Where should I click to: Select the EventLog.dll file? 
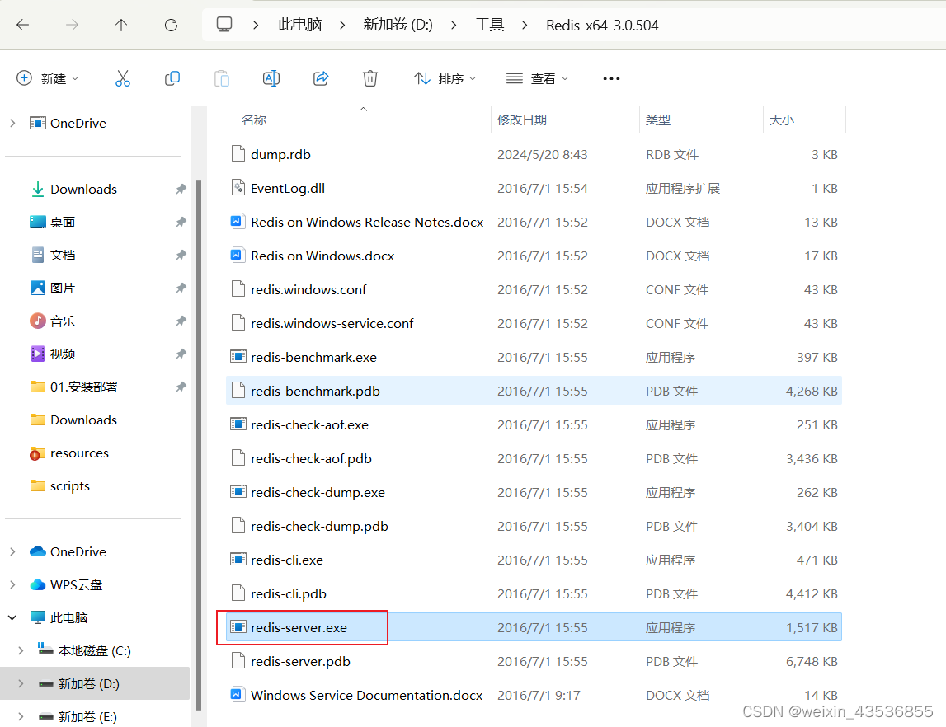click(534, 188)
